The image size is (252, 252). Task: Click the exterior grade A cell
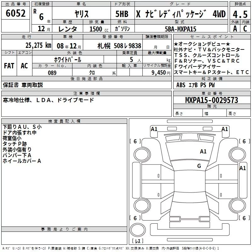tap(235, 28)
